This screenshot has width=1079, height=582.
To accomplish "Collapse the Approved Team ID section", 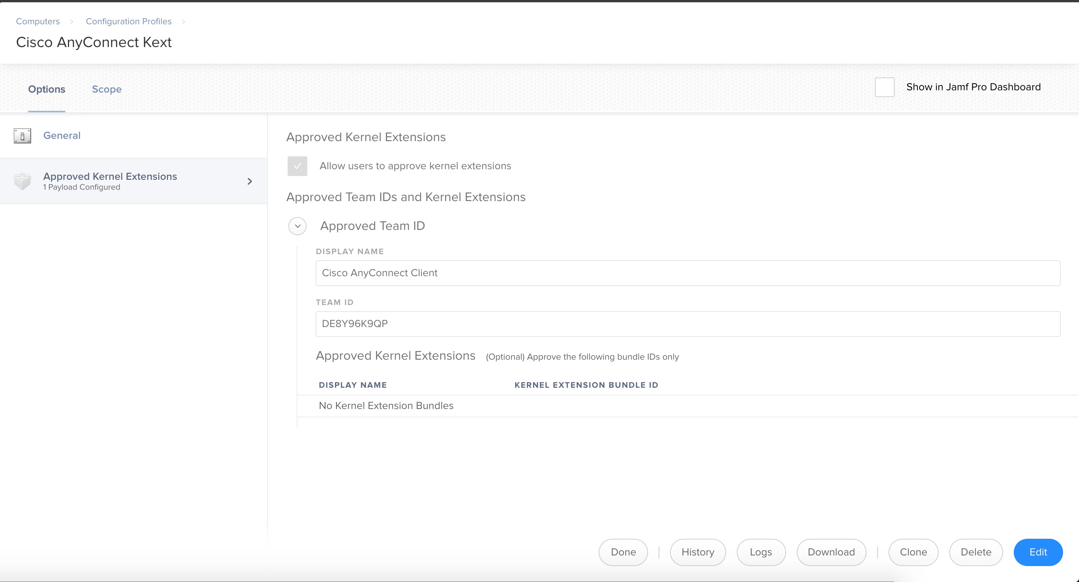I will point(297,226).
